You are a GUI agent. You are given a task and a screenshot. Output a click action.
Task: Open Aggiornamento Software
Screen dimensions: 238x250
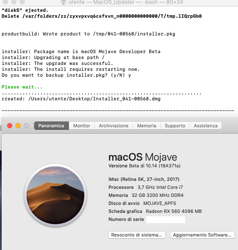(202, 235)
